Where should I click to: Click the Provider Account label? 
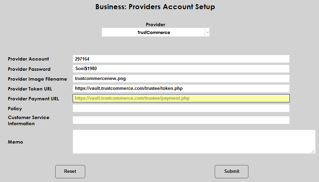point(28,59)
